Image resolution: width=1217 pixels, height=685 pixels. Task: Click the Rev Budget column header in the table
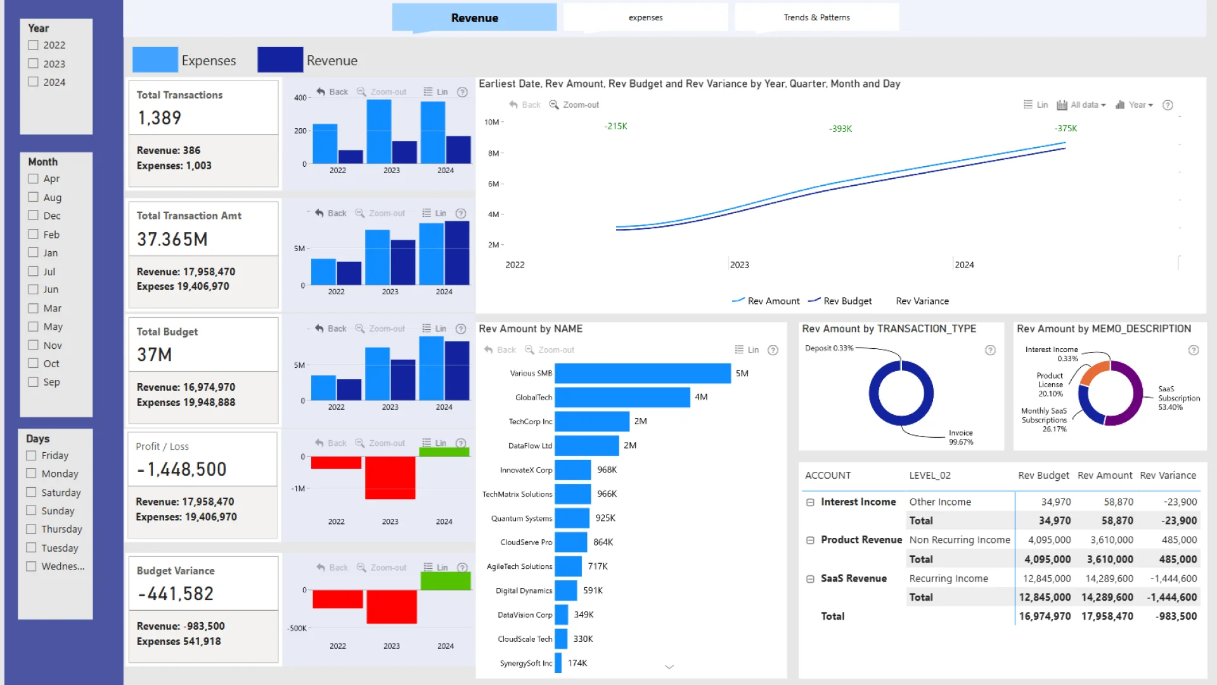[x=1043, y=476]
